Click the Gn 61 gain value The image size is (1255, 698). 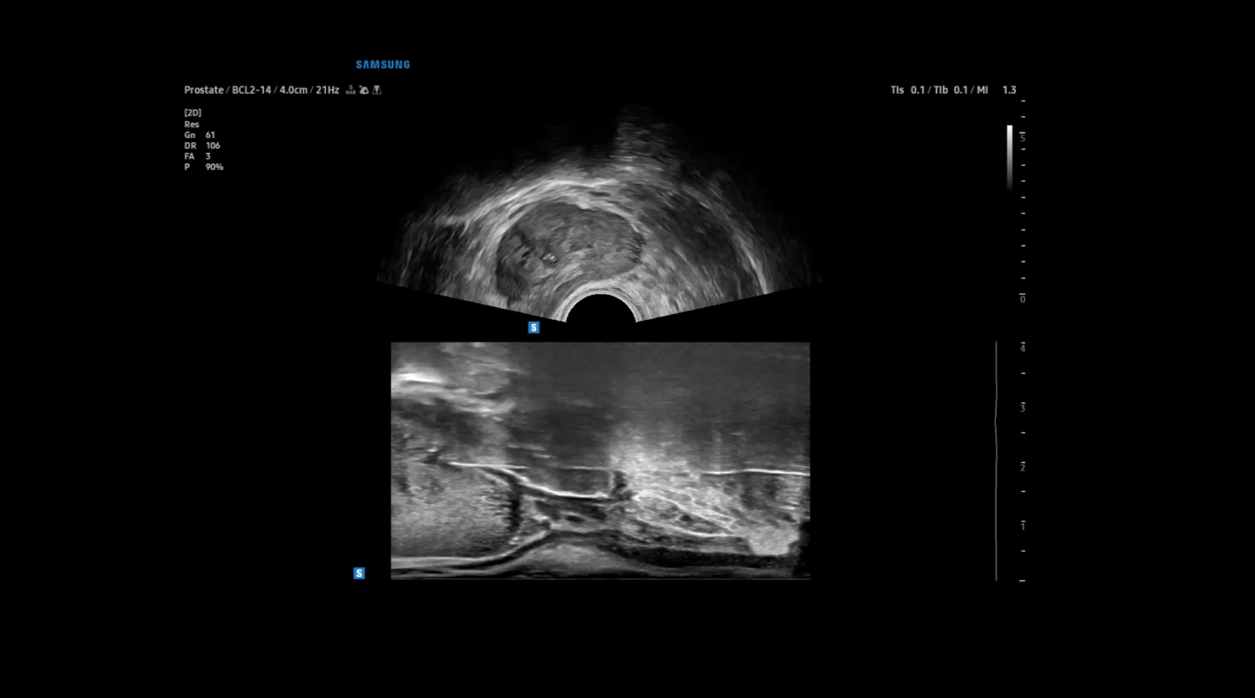click(200, 135)
